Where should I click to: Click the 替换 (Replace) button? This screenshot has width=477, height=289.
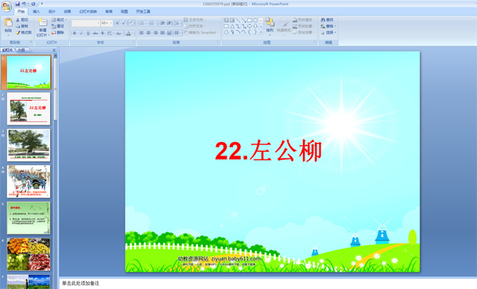tap(328, 26)
